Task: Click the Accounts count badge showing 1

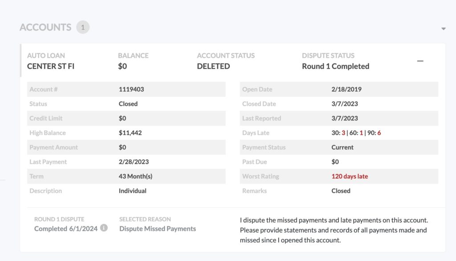Action: point(83,27)
